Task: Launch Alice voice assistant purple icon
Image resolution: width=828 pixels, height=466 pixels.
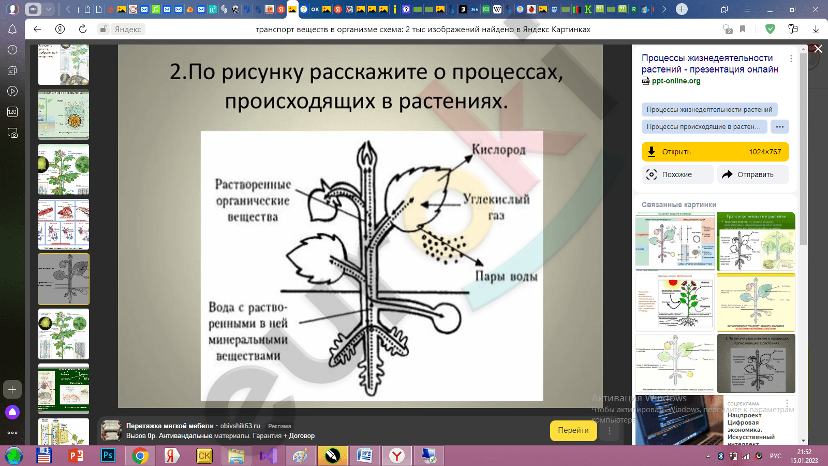Action: coord(12,412)
